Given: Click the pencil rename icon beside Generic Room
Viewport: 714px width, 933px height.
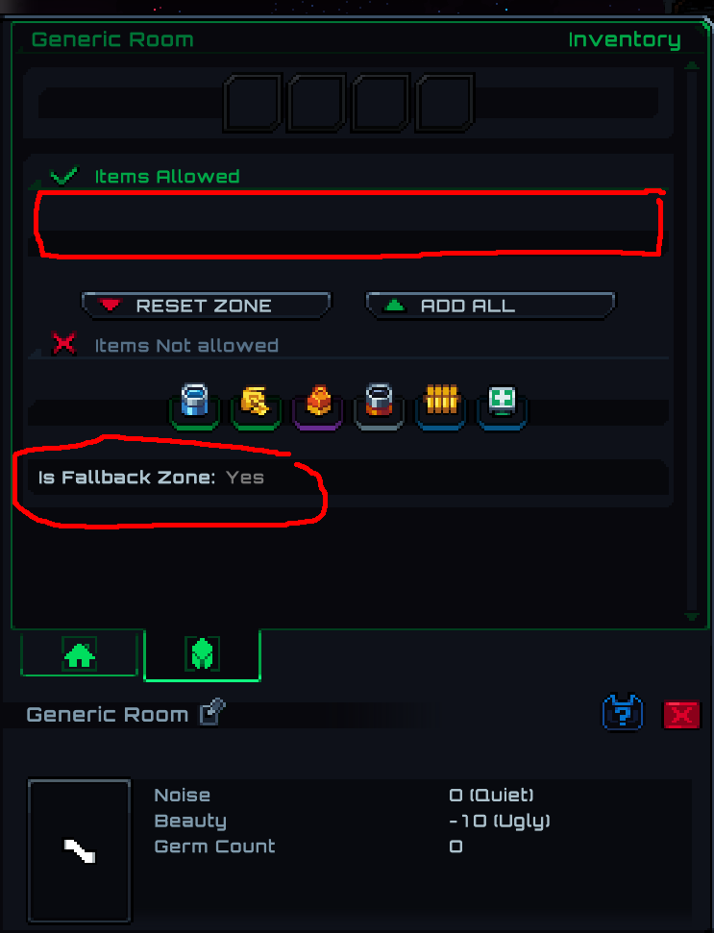Looking at the screenshot, I should point(212,711).
